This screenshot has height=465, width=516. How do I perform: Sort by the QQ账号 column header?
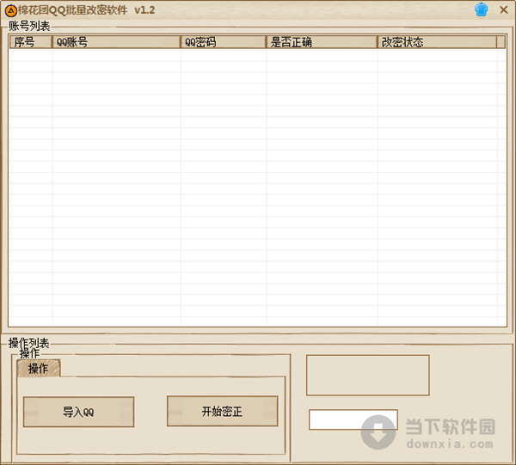pos(116,42)
